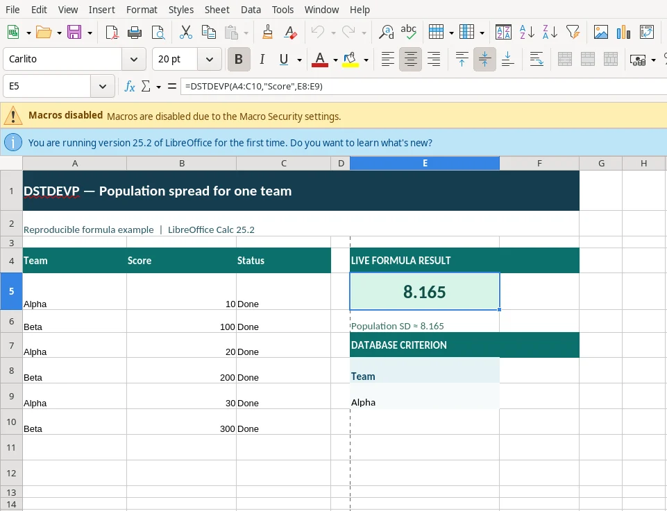Open the background color dropdown arrow

[x=366, y=60]
